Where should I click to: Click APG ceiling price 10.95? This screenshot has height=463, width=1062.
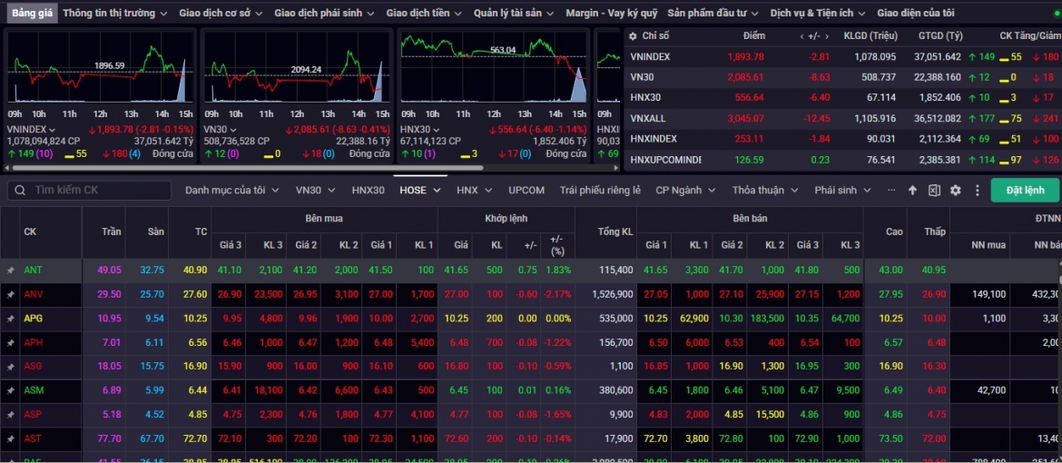coord(109,319)
